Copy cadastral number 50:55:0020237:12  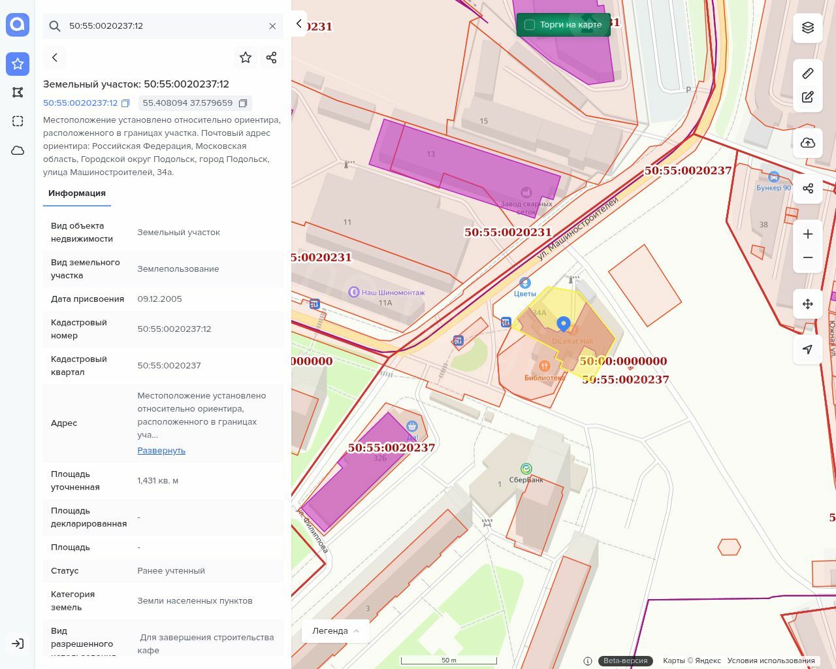point(126,103)
